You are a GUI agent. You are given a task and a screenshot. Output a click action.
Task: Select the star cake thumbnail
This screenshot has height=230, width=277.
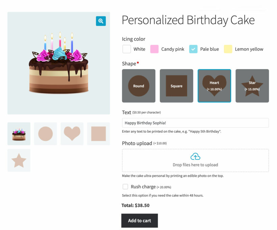click(x=19, y=160)
